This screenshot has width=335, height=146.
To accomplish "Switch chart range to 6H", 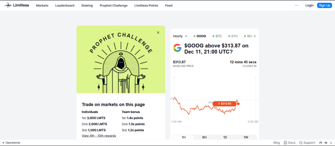I will click(204, 137).
